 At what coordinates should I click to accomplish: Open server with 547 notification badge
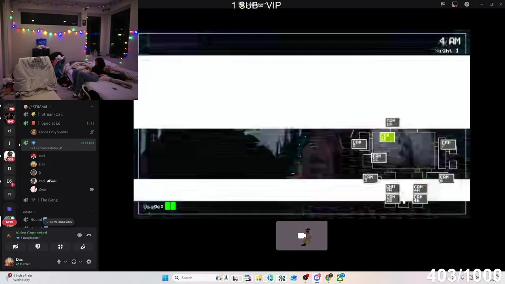click(9, 118)
